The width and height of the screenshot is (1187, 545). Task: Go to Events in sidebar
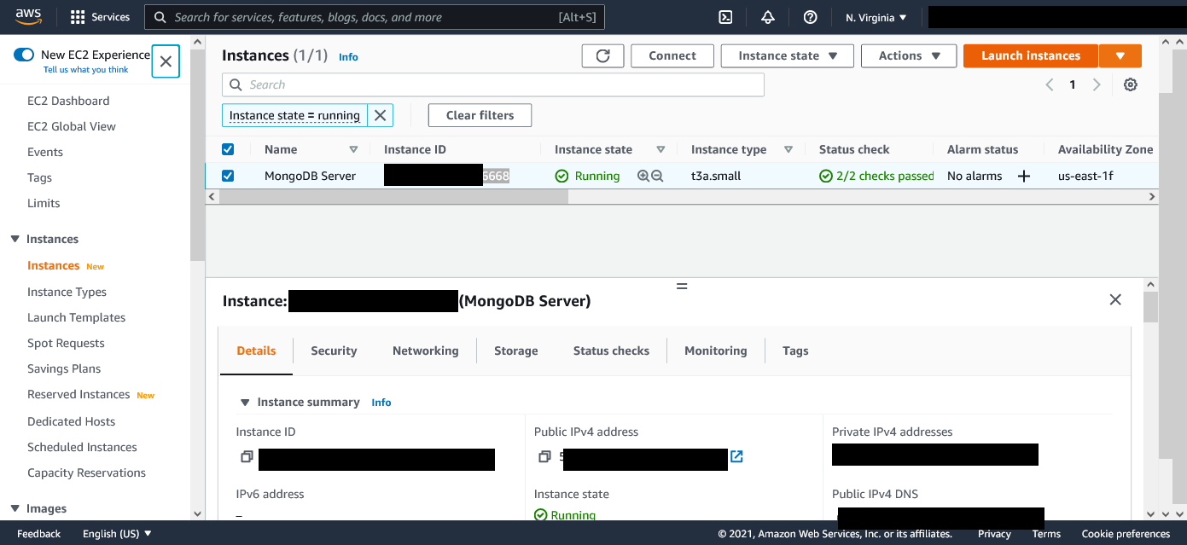tap(45, 152)
